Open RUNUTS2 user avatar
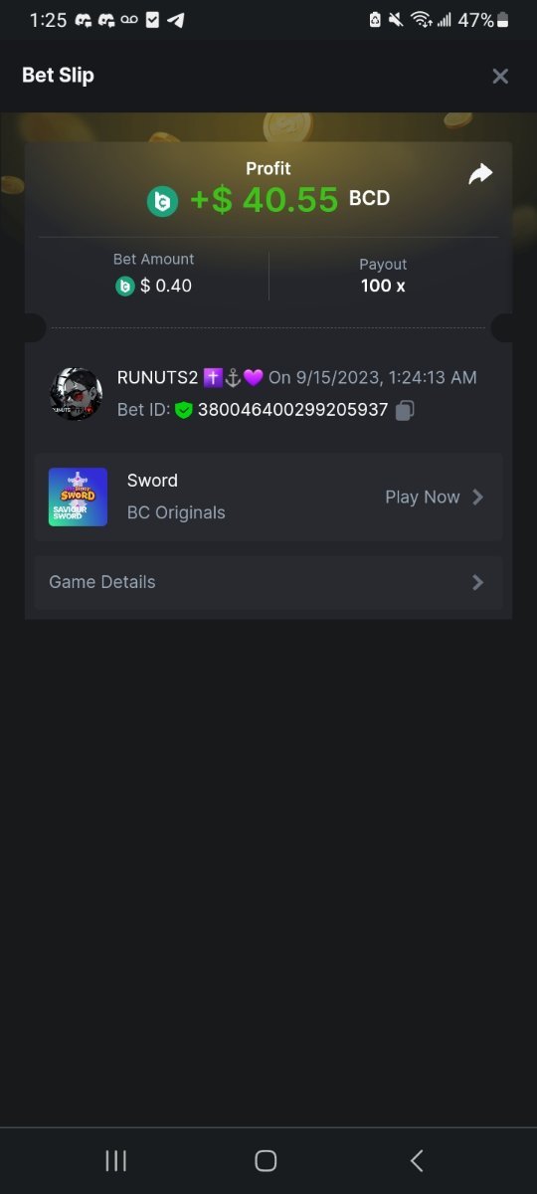The height and width of the screenshot is (1194, 537). tap(76, 394)
